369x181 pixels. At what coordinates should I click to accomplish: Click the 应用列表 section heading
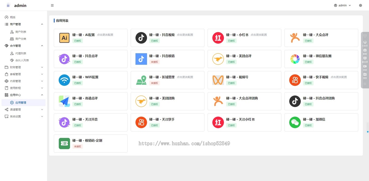point(62,21)
